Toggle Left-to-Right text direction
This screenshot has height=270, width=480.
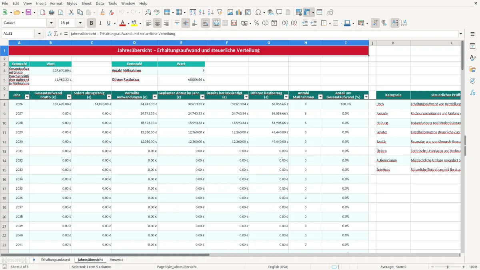[375, 23]
